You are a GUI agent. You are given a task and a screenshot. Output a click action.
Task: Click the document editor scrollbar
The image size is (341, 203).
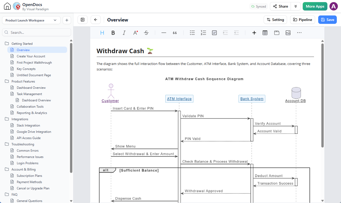(x=323, y=95)
